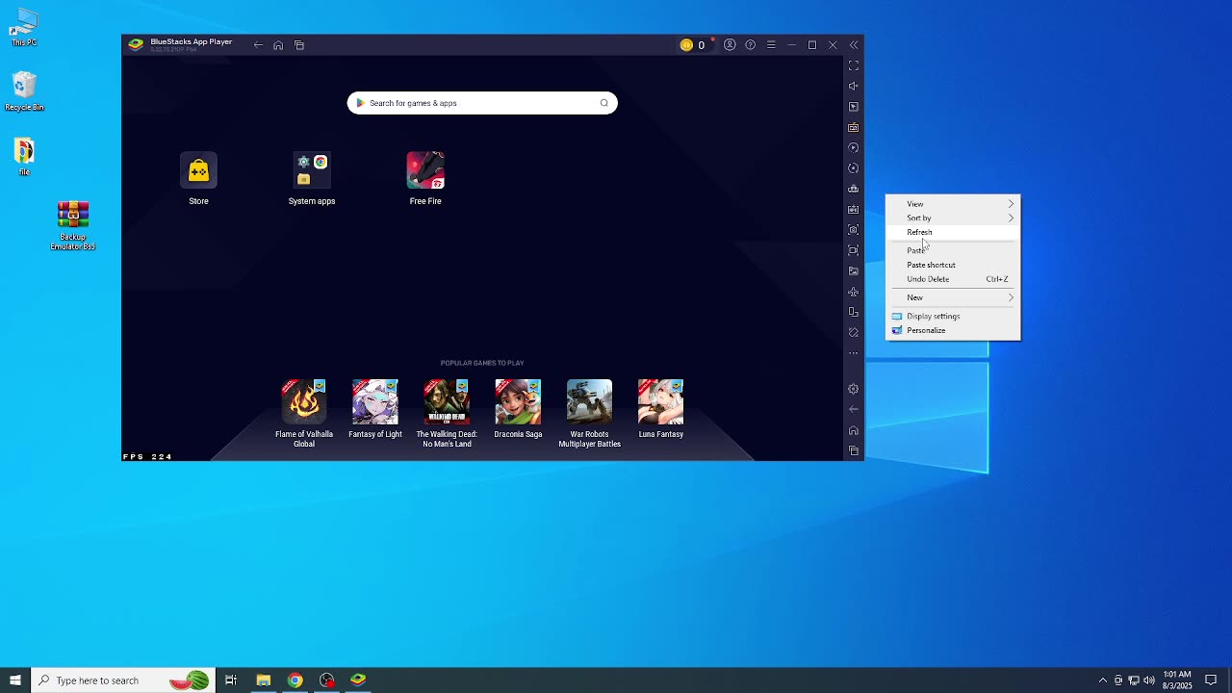Open more sidebar options (three dots)
This screenshot has width=1232, height=693.
tap(853, 353)
